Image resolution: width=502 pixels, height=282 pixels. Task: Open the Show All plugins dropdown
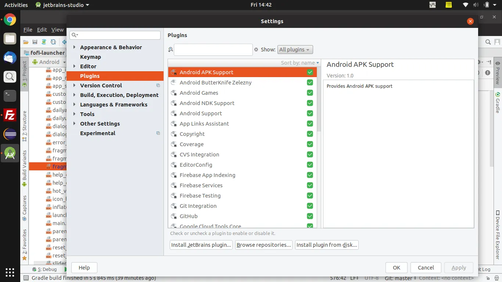pos(295,50)
